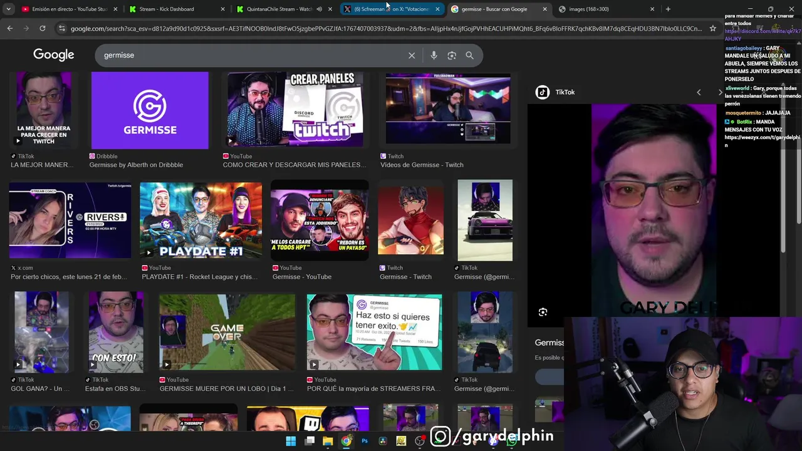Switch to OBS Studio in the taskbar
Screen dimensions: 802x451
point(420,441)
